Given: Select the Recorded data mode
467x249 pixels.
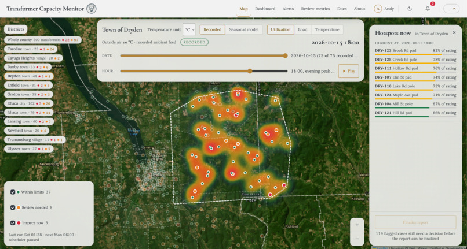Looking at the screenshot, I should (213, 29).
